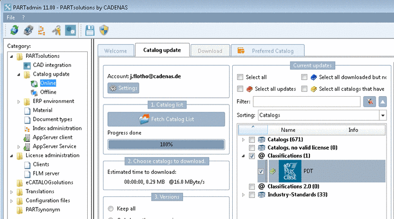
Task: Click inside the Filter text field
Action: [307, 102]
